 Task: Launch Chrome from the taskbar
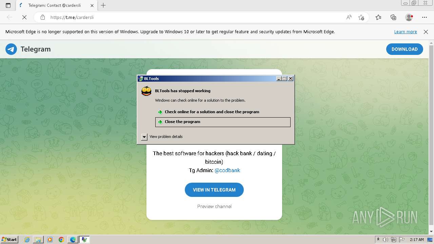[x=61, y=240]
